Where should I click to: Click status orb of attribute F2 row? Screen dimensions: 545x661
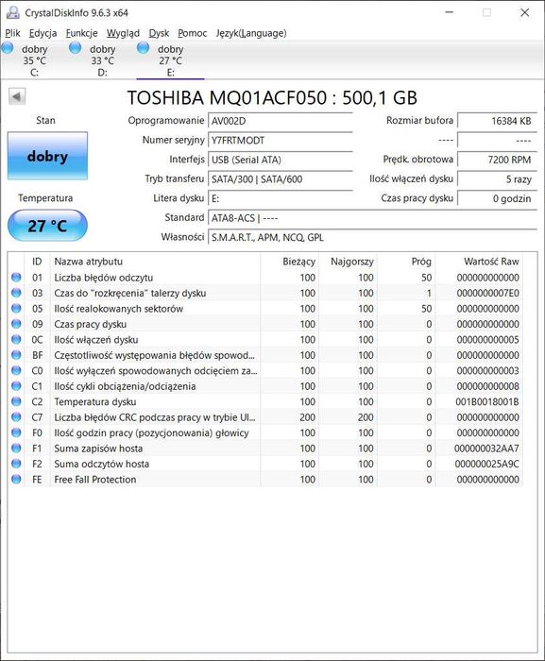point(16,464)
